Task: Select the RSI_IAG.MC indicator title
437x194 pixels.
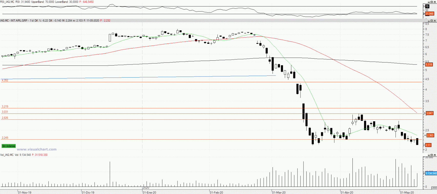Action: pyautogui.click(x=7, y=2)
